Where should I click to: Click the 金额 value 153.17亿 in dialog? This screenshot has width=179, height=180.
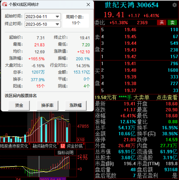click(82, 72)
